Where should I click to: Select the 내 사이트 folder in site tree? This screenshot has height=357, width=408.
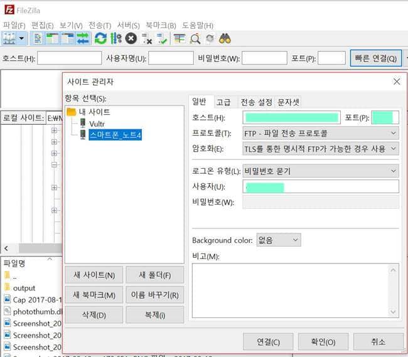point(94,112)
